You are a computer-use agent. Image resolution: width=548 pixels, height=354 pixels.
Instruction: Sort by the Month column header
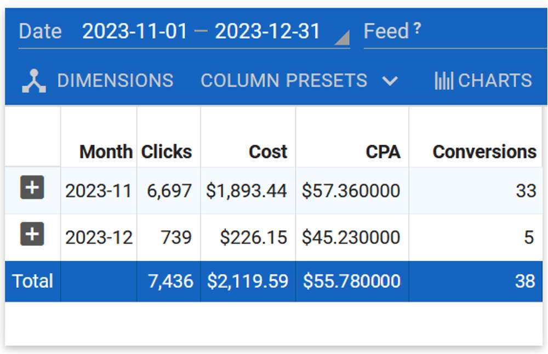point(106,152)
